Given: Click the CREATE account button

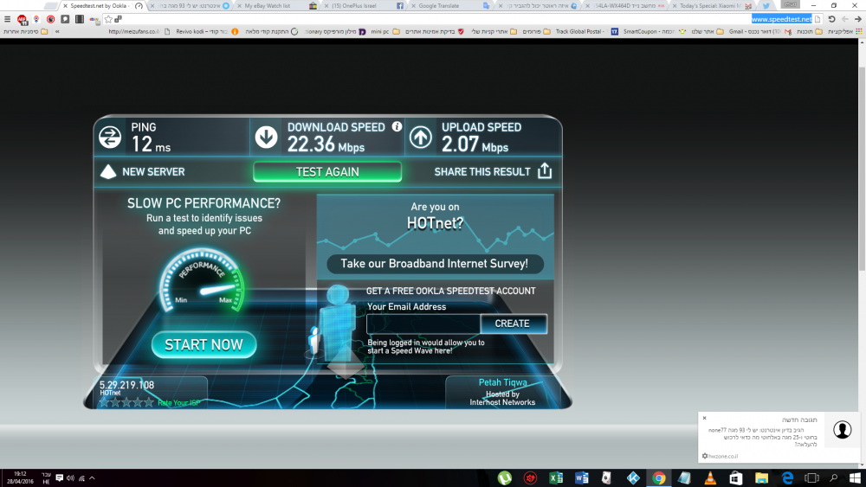Looking at the screenshot, I should coord(513,324).
